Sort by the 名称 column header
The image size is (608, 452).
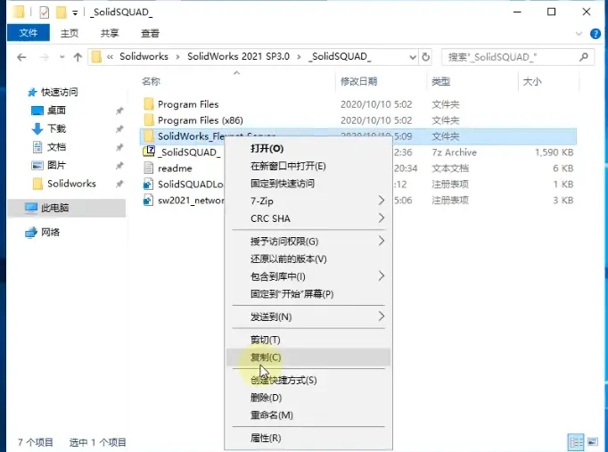[151, 81]
